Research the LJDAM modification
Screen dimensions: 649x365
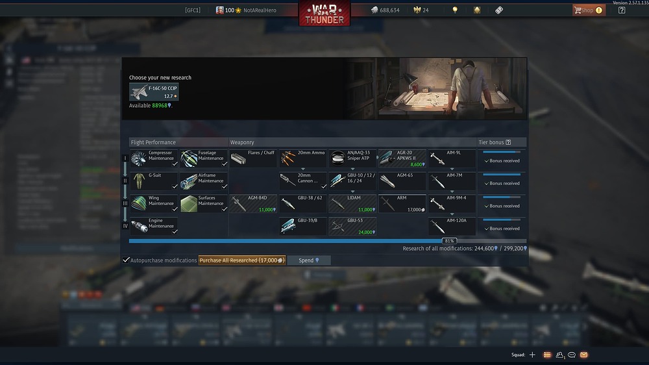click(352, 204)
